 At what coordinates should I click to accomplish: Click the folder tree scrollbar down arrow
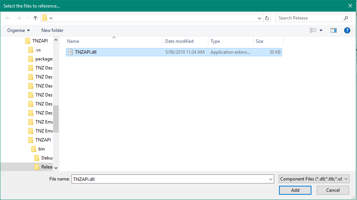click(56, 168)
